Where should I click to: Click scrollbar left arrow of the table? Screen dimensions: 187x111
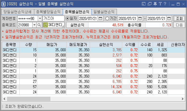tap(4, 99)
